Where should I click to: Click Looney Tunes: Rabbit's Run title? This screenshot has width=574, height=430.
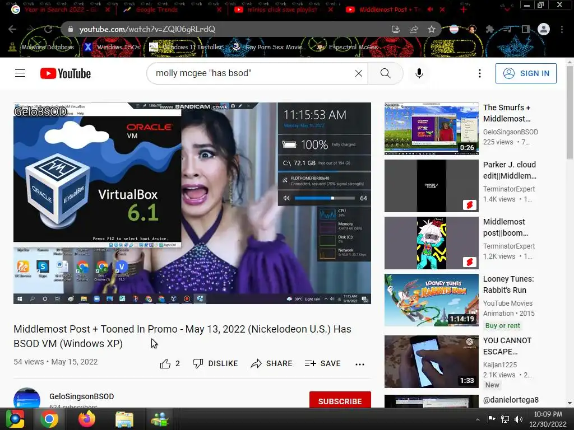click(x=508, y=284)
